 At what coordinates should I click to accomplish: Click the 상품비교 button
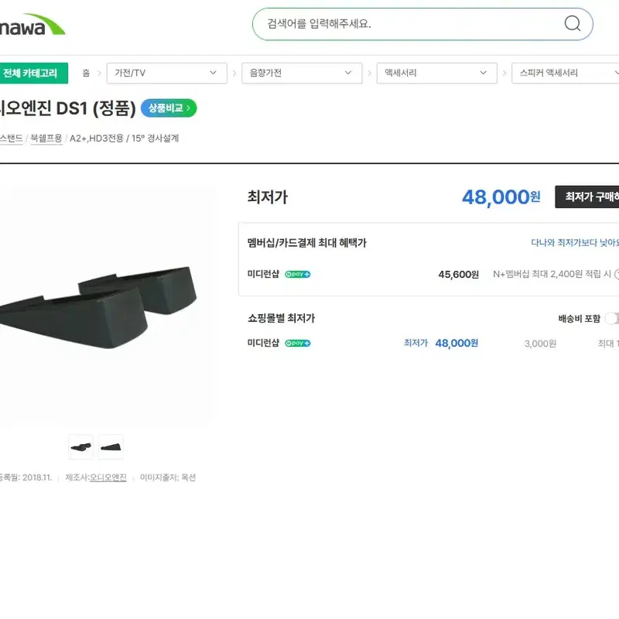point(169,108)
